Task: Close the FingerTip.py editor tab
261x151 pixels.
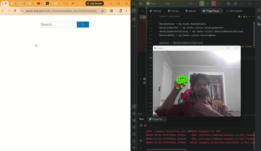Action: [x=221, y=11]
